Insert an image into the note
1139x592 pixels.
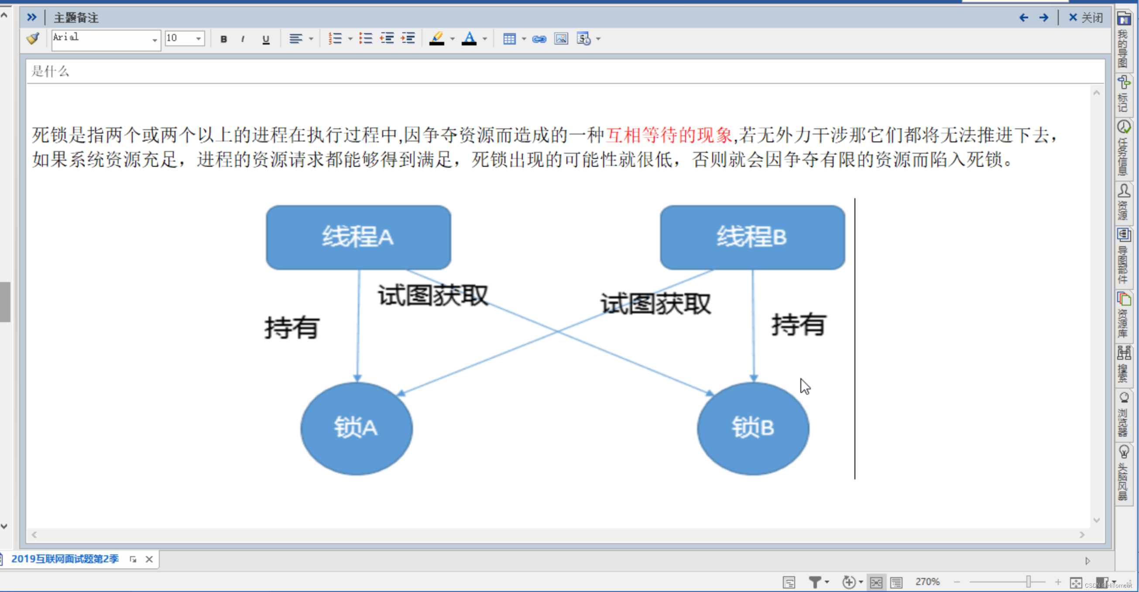561,39
